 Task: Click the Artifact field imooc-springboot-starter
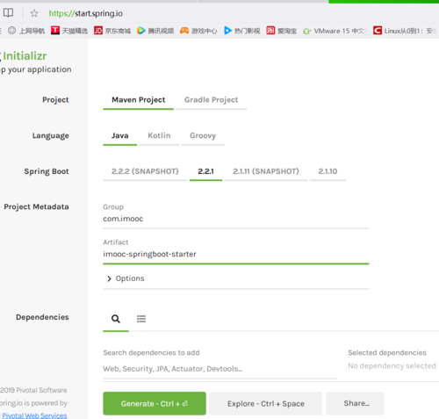236,254
